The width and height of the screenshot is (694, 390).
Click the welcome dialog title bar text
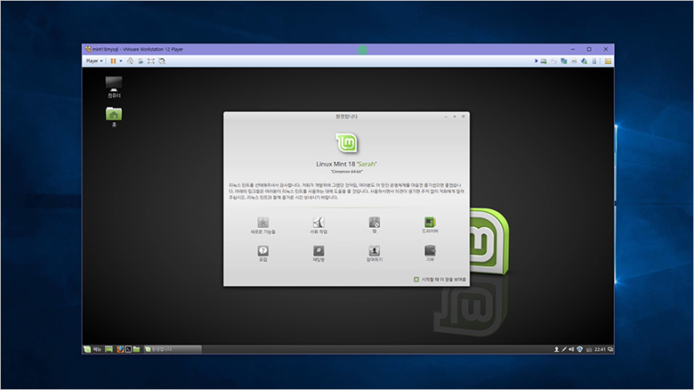[x=346, y=116]
